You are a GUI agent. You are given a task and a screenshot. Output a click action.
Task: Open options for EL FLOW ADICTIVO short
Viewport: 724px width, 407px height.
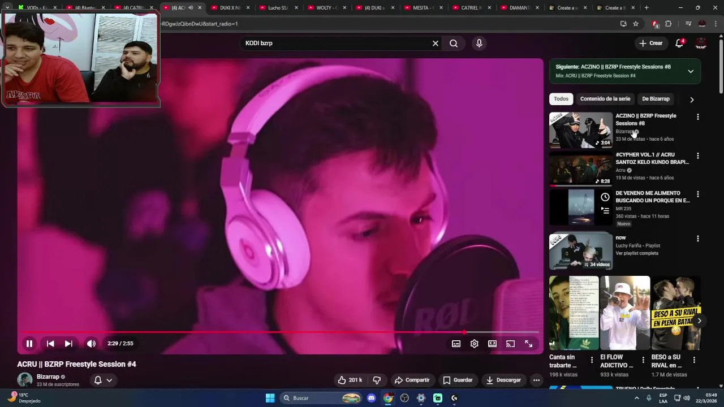pyautogui.click(x=643, y=360)
